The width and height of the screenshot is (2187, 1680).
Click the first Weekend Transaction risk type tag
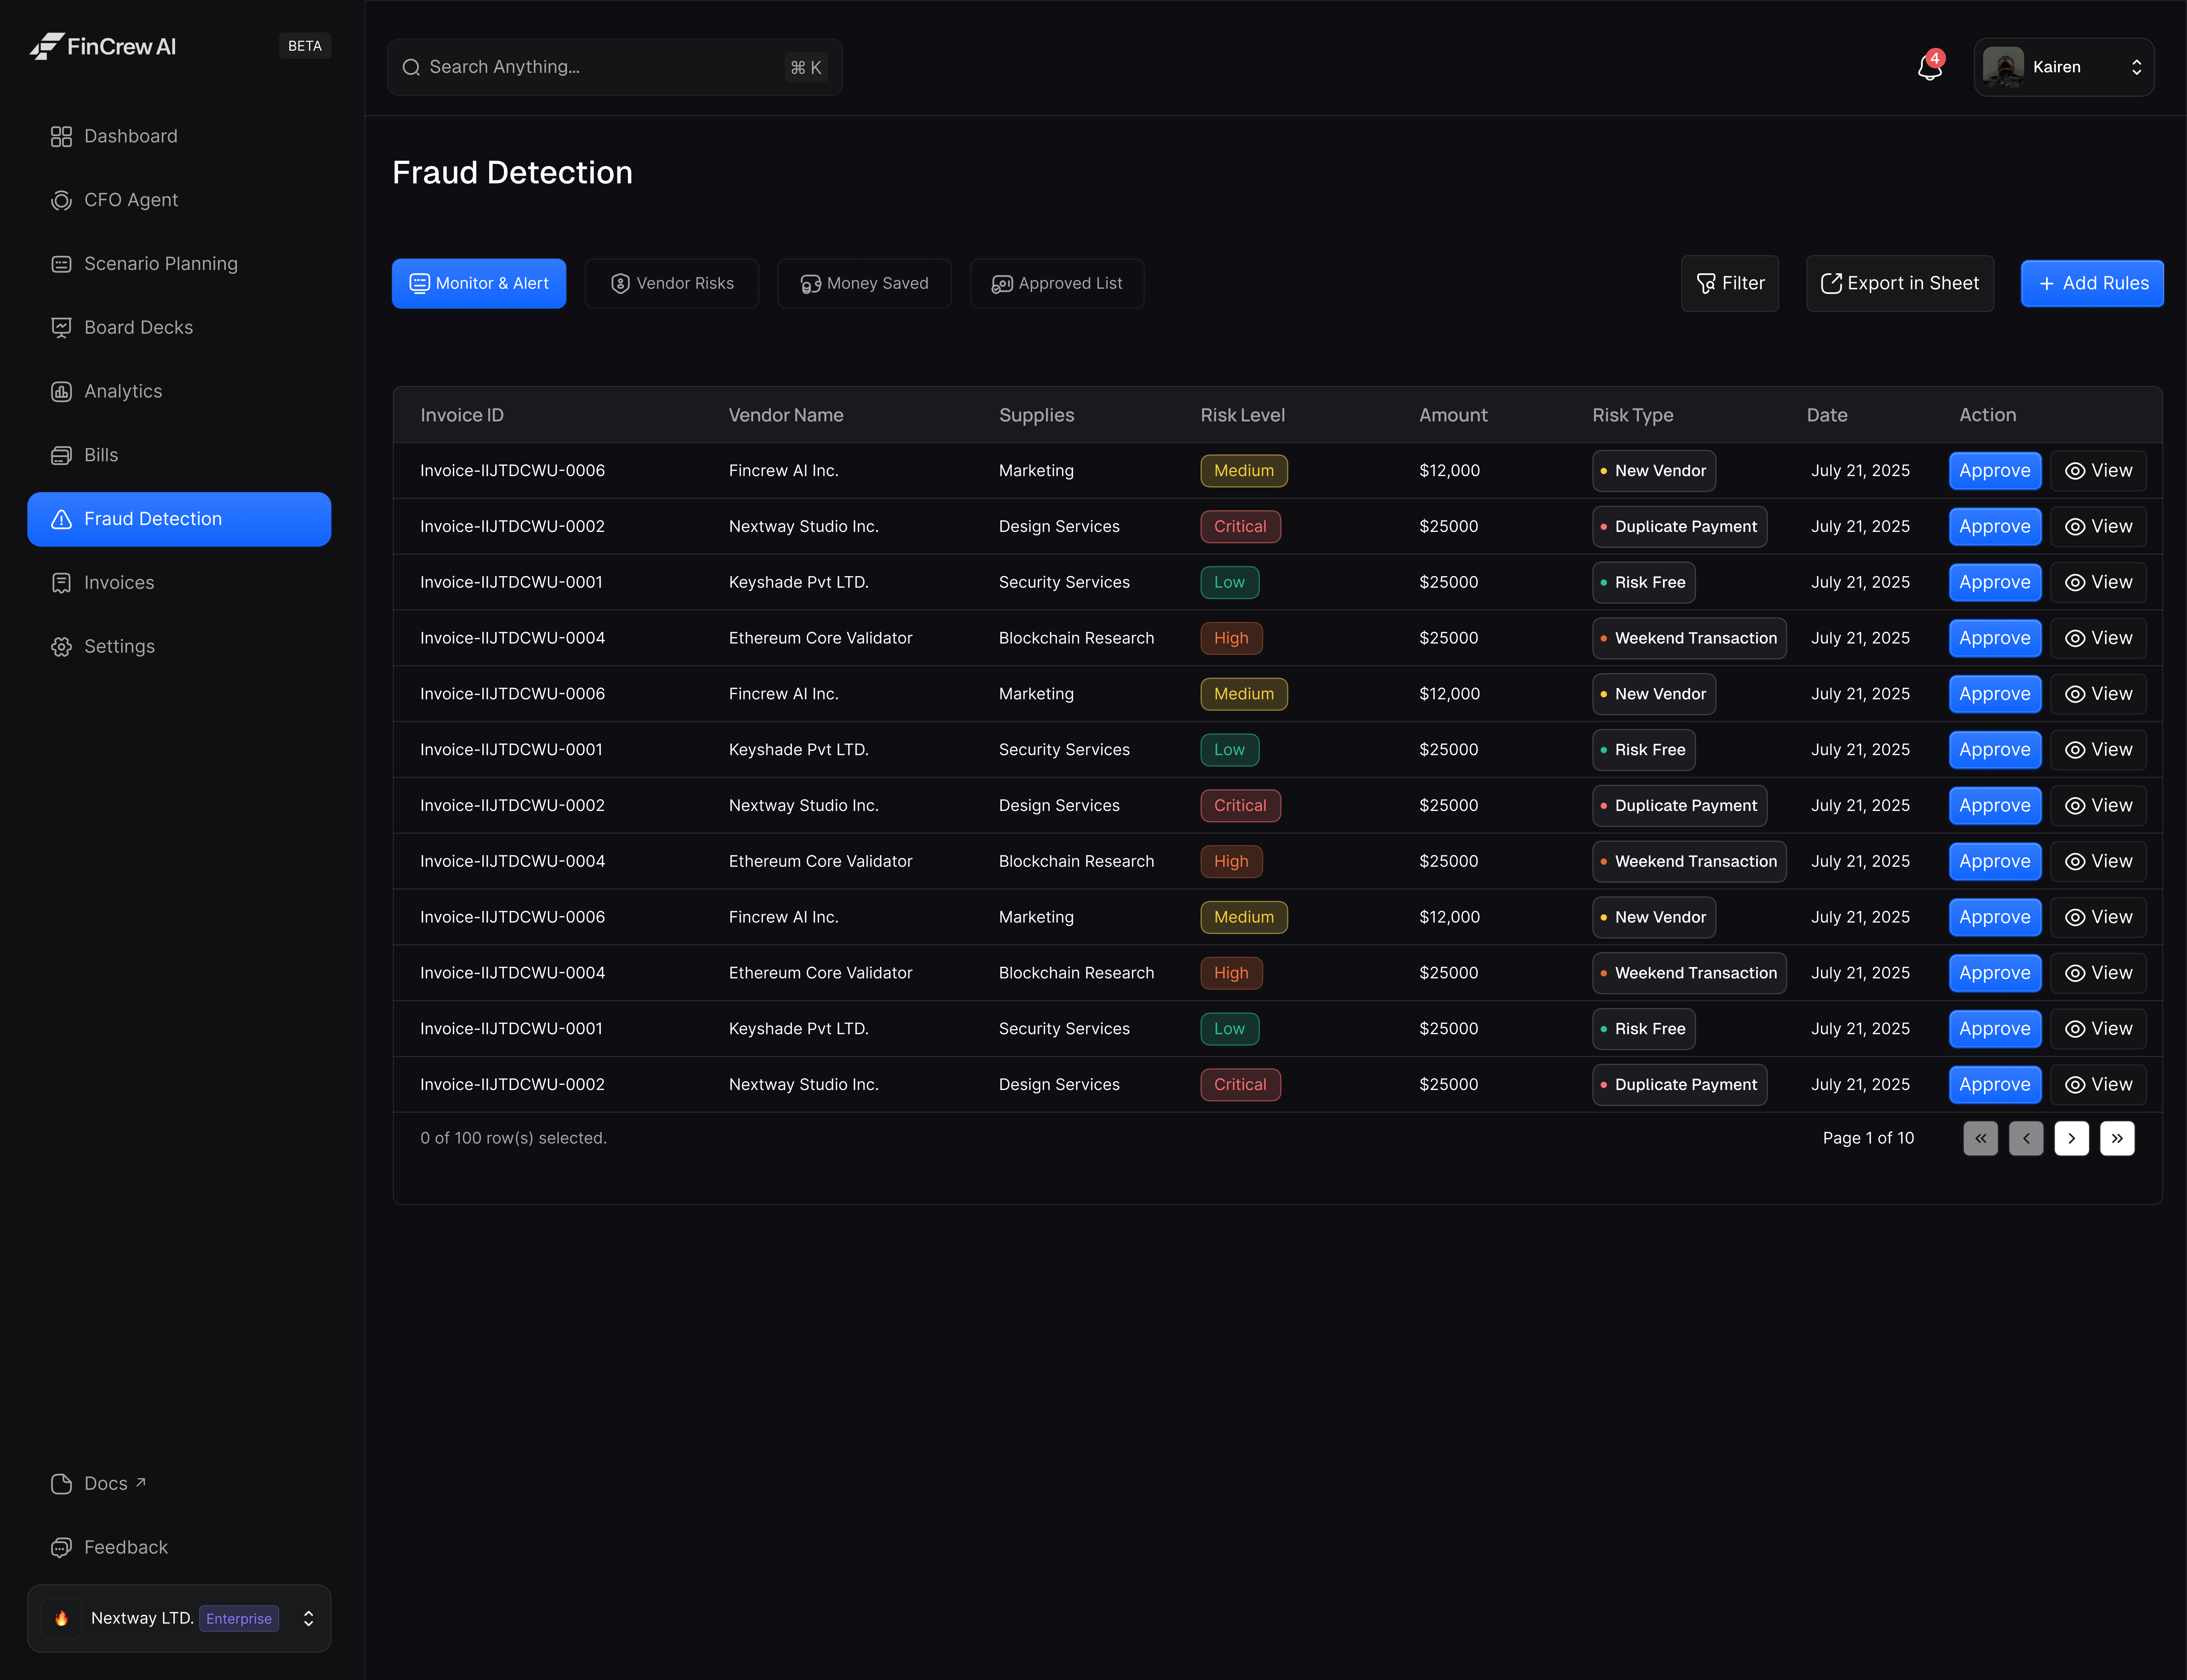[x=1690, y=638]
